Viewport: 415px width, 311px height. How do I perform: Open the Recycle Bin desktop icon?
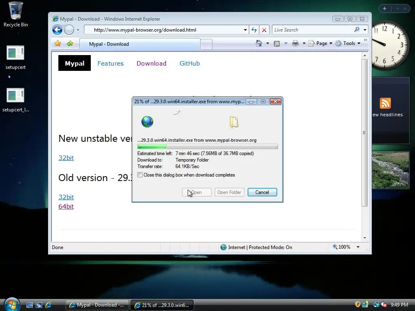15,15
